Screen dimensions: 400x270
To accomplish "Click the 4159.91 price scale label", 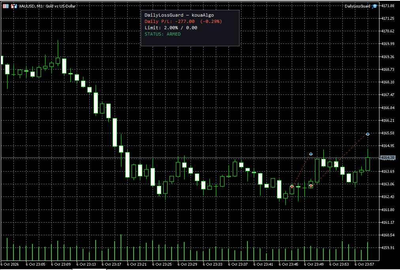I will click(387, 247).
